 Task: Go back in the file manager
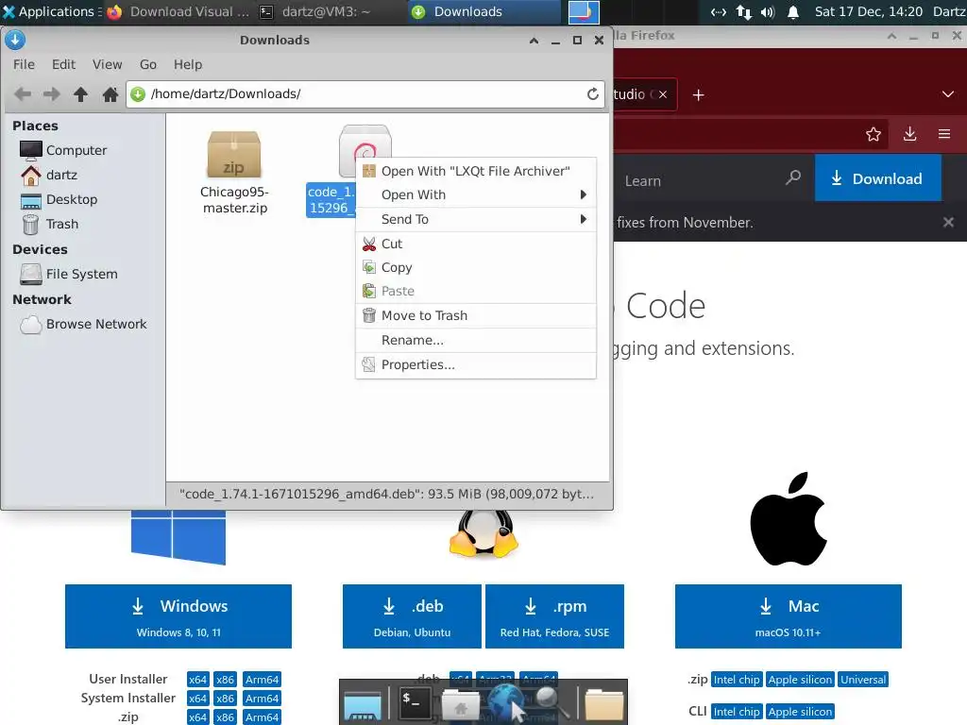tap(23, 94)
